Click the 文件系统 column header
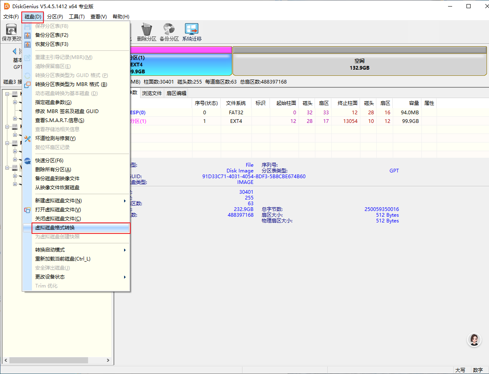Viewport: 489px width, 374px height. pos(236,103)
